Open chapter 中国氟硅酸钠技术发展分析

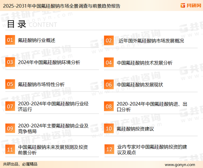pyautogui.click(x=145, y=63)
